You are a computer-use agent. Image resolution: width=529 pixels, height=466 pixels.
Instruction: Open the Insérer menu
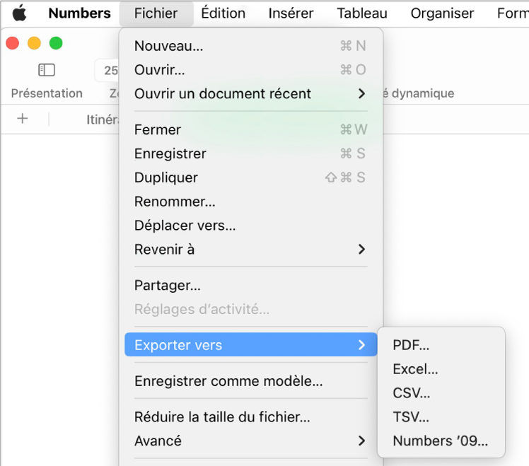click(291, 13)
